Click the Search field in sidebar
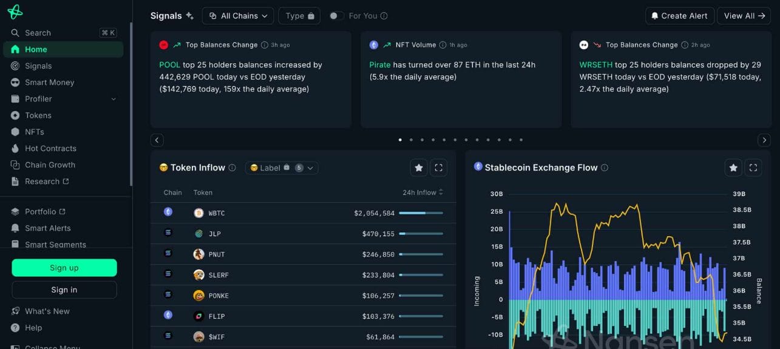The width and height of the screenshot is (780, 349). click(55, 33)
